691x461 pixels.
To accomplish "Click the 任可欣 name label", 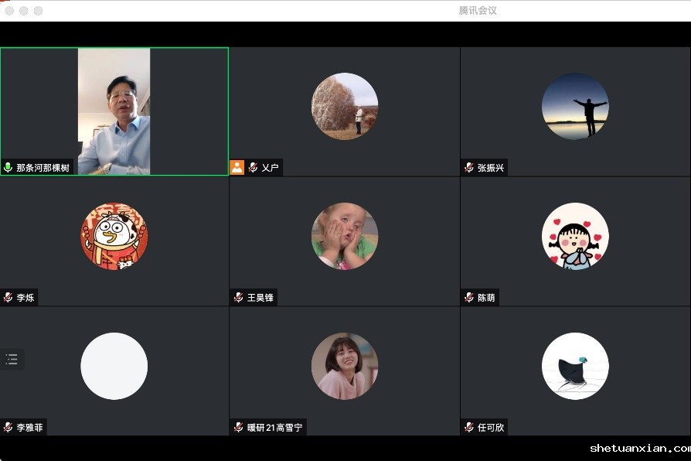I will pyautogui.click(x=491, y=427).
